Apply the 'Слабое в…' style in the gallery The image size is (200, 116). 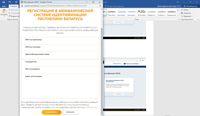pos(162,13)
